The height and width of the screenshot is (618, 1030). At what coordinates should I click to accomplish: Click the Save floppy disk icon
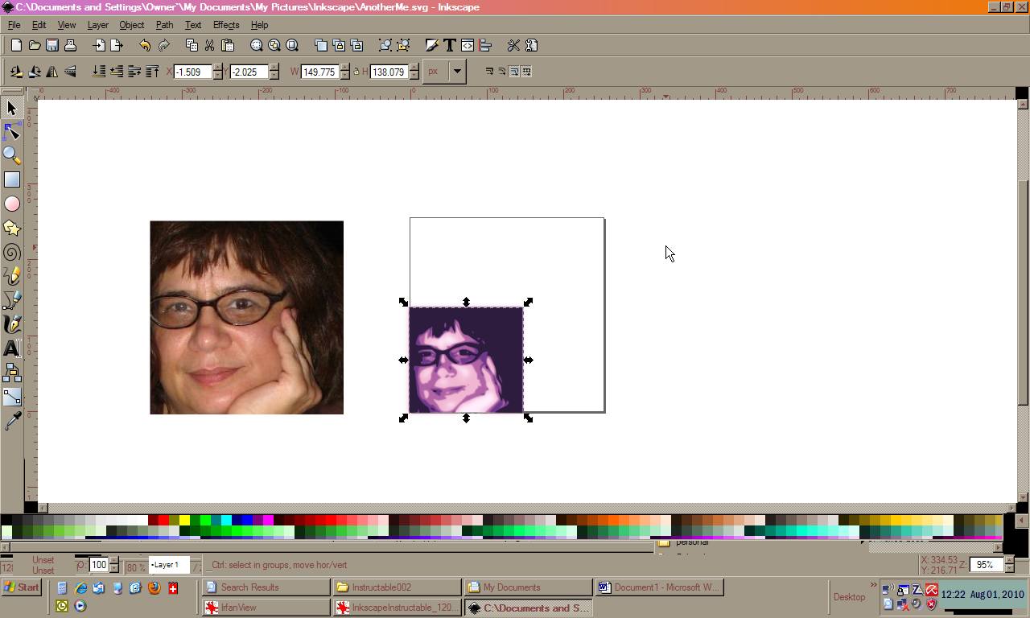click(52, 45)
